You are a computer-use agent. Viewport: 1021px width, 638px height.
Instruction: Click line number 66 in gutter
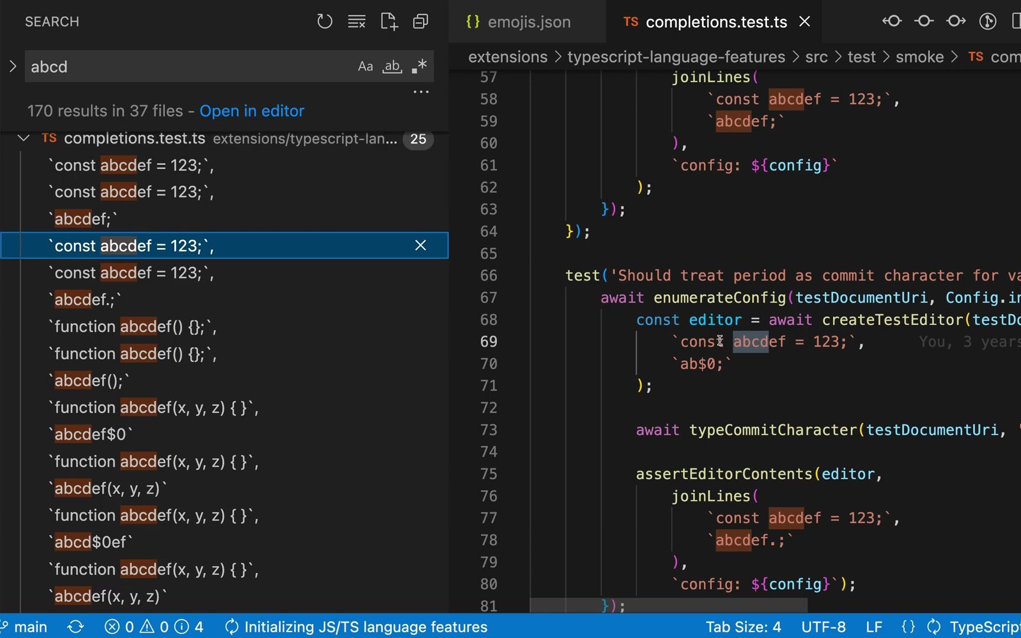[488, 276]
